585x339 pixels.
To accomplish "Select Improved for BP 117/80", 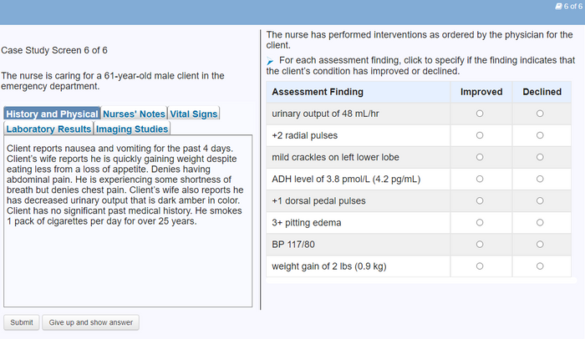I will [480, 245].
